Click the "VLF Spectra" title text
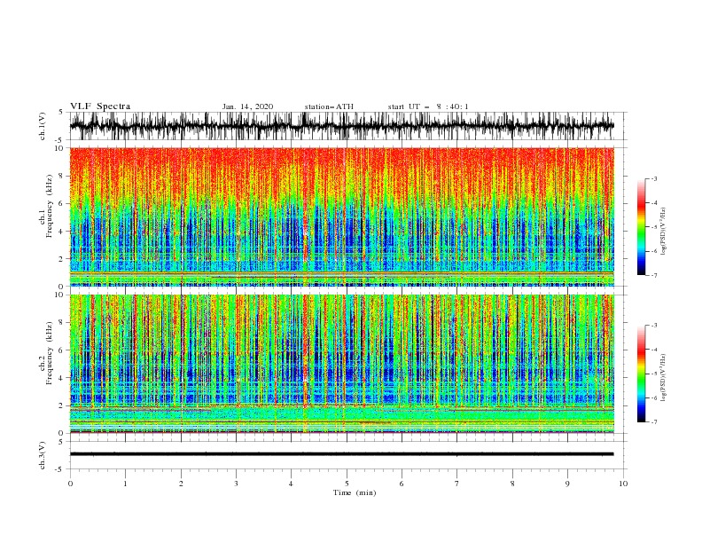The image size is (702, 543). (x=100, y=106)
